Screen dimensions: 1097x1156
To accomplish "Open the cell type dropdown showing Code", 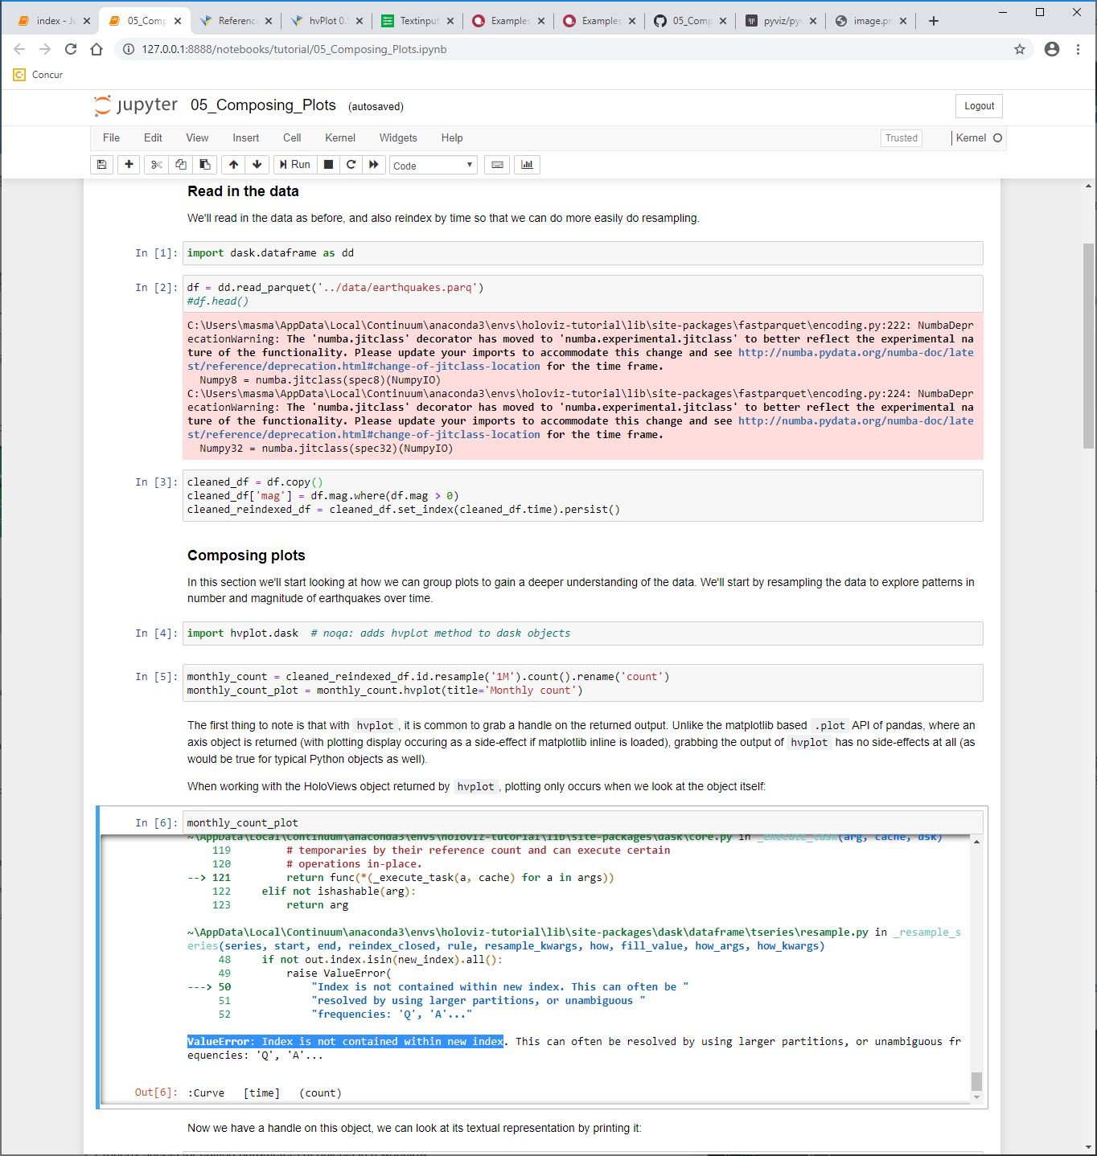I will pyautogui.click(x=433, y=165).
